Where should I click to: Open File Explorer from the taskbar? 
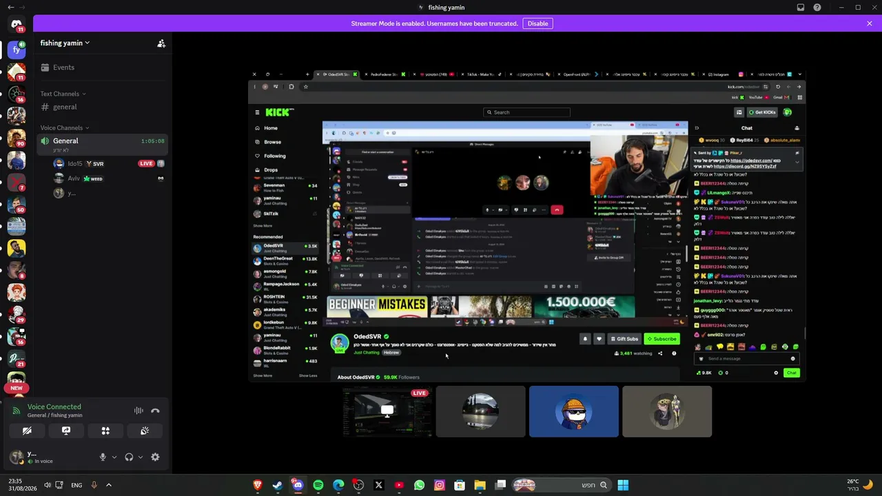(x=480, y=485)
